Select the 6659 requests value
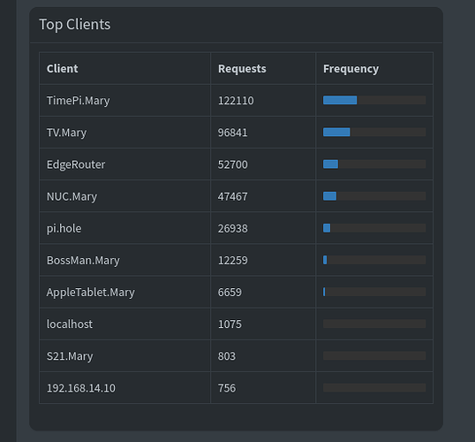 coord(230,293)
